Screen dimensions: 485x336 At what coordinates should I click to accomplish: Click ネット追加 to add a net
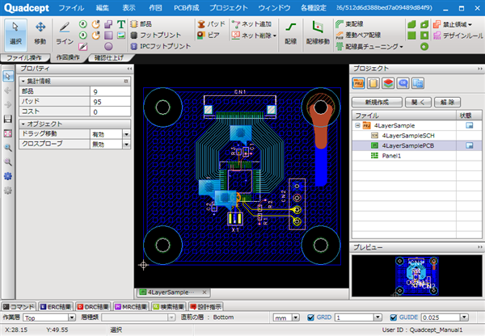tap(251, 23)
